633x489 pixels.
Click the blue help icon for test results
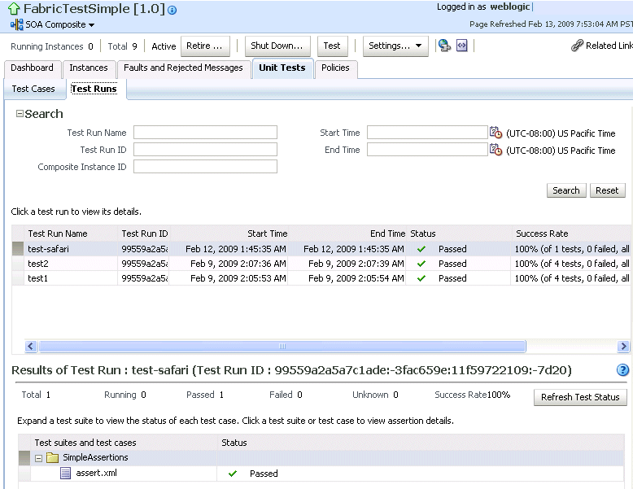(623, 370)
